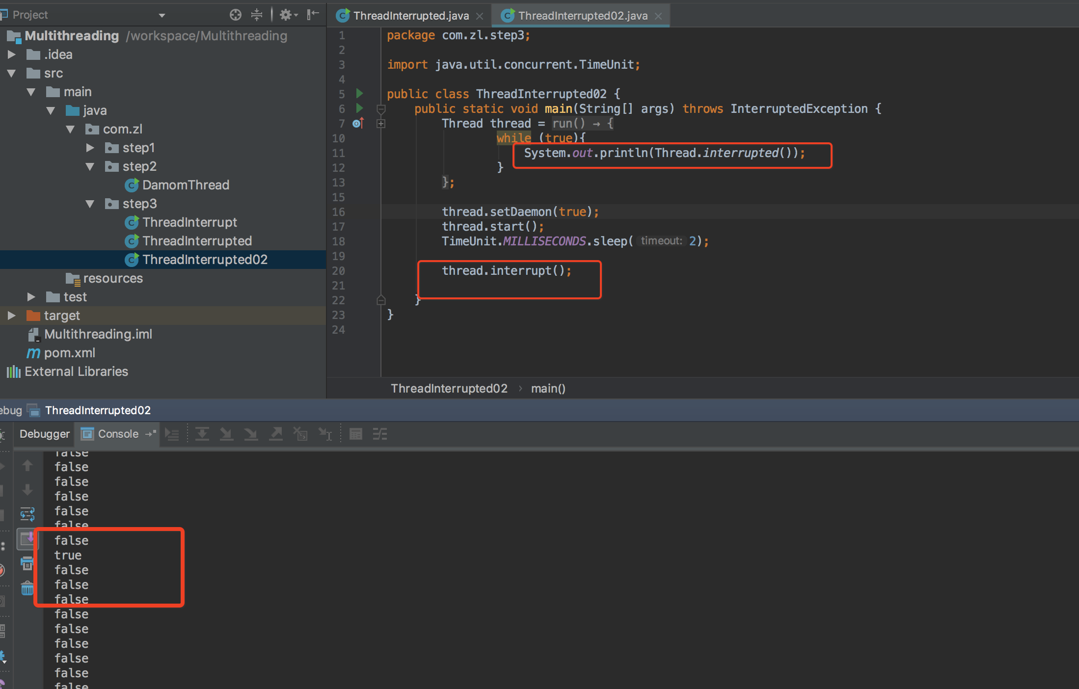Switch to ThreadInterrupted.java editor tab
The image size is (1079, 689).
[x=410, y=16]
